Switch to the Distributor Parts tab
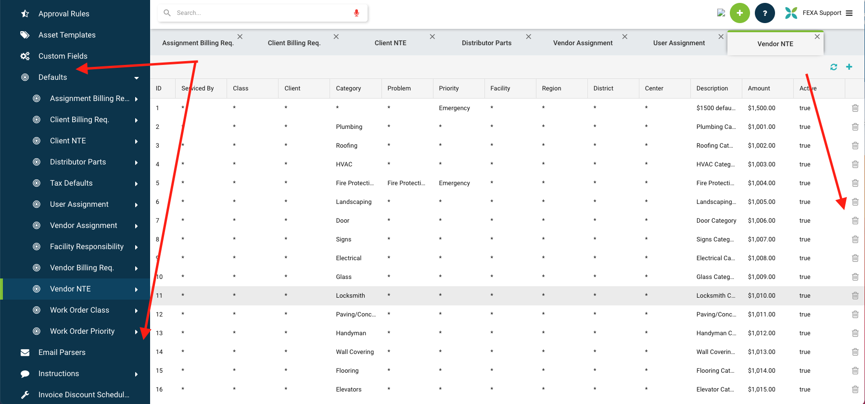 click(486, 43)
